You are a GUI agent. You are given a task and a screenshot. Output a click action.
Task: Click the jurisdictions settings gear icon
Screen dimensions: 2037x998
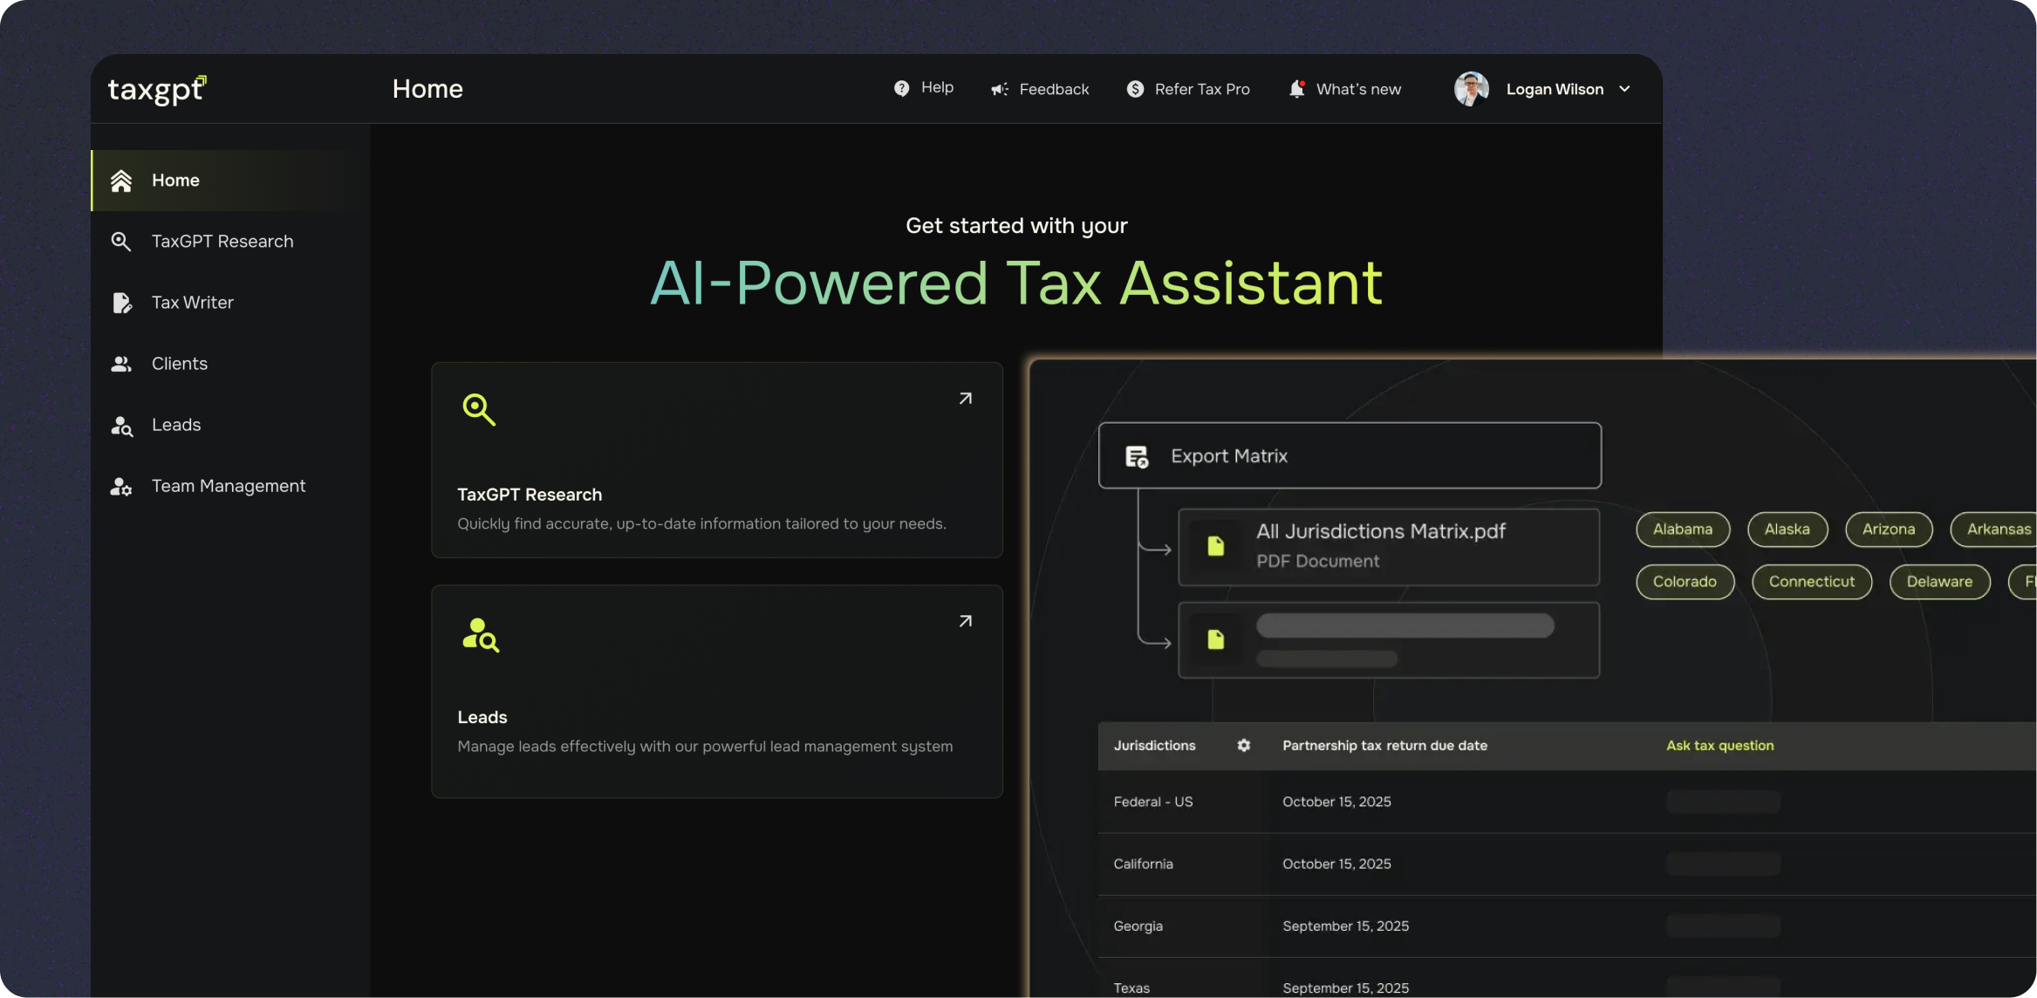pyautogui.click(x=1243, y=745)
